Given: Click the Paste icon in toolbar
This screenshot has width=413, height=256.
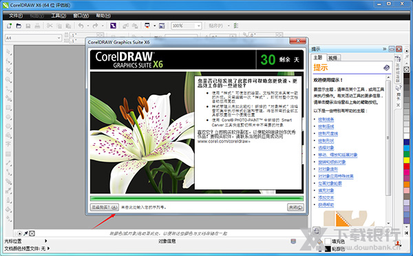Looking at the screenshot, I should tap(68, 26).
